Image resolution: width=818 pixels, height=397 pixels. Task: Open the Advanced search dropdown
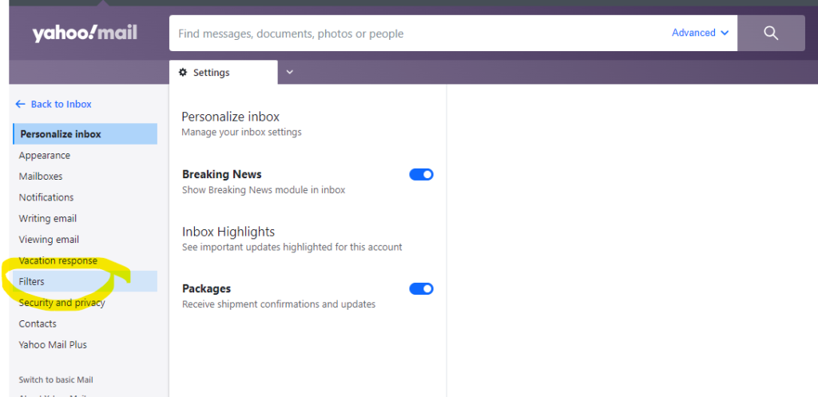coord(700,33)
